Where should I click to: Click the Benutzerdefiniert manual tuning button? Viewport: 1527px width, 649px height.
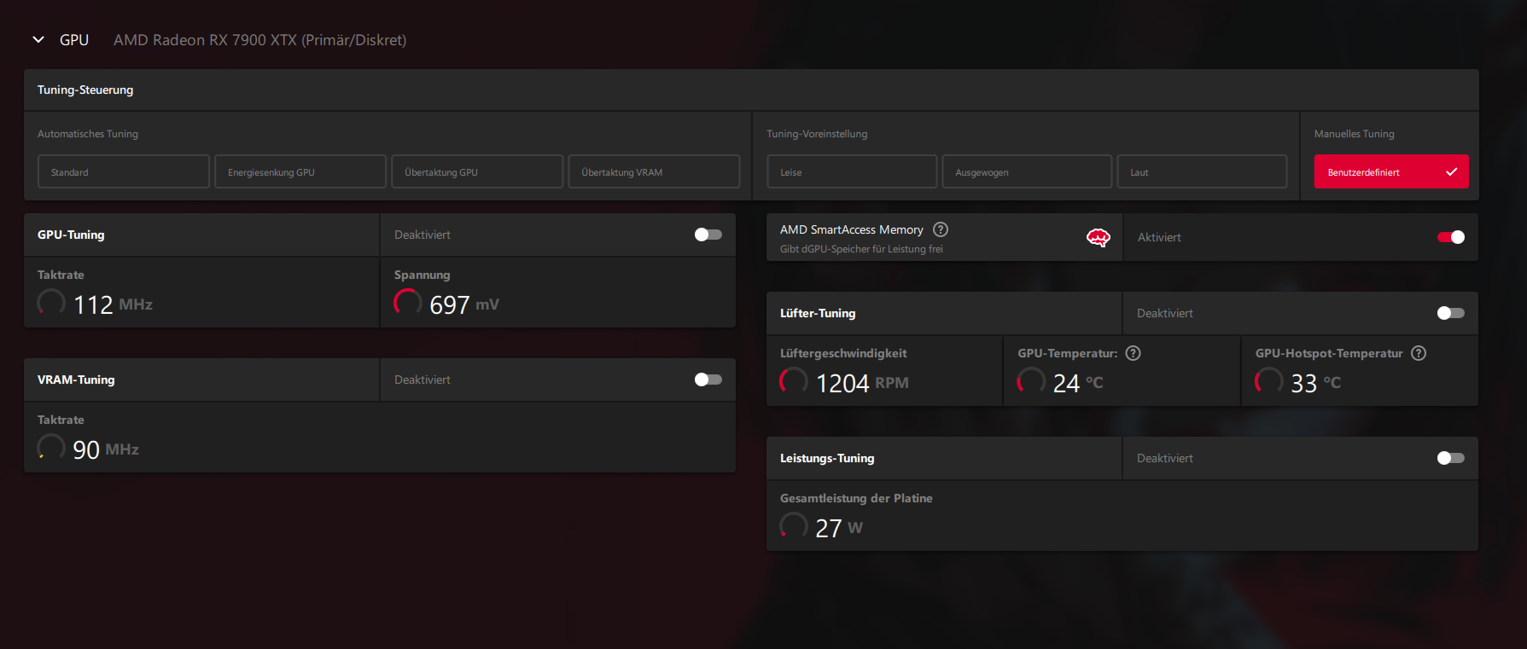coord(1391,171)
